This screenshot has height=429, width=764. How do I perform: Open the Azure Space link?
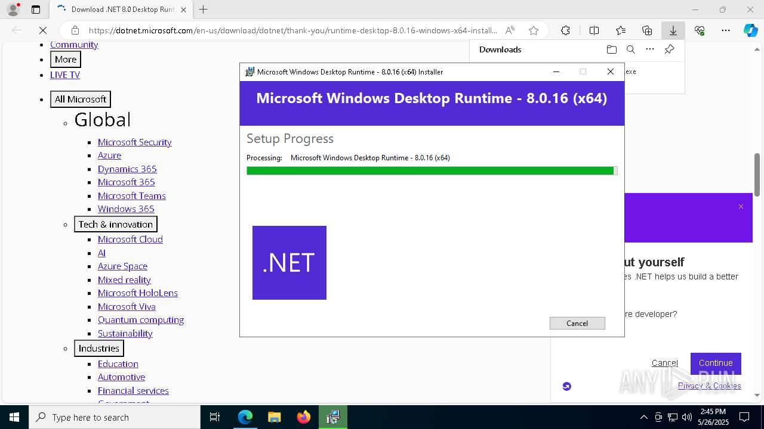122,266
